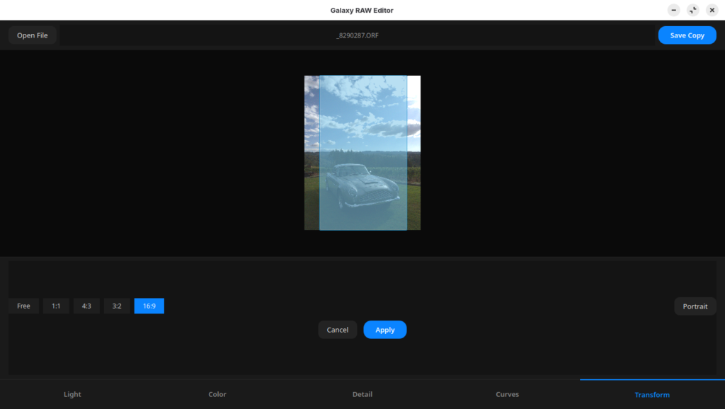
Task: Choose the 1:1 crop aspect ratio
Action: (56, 306)
